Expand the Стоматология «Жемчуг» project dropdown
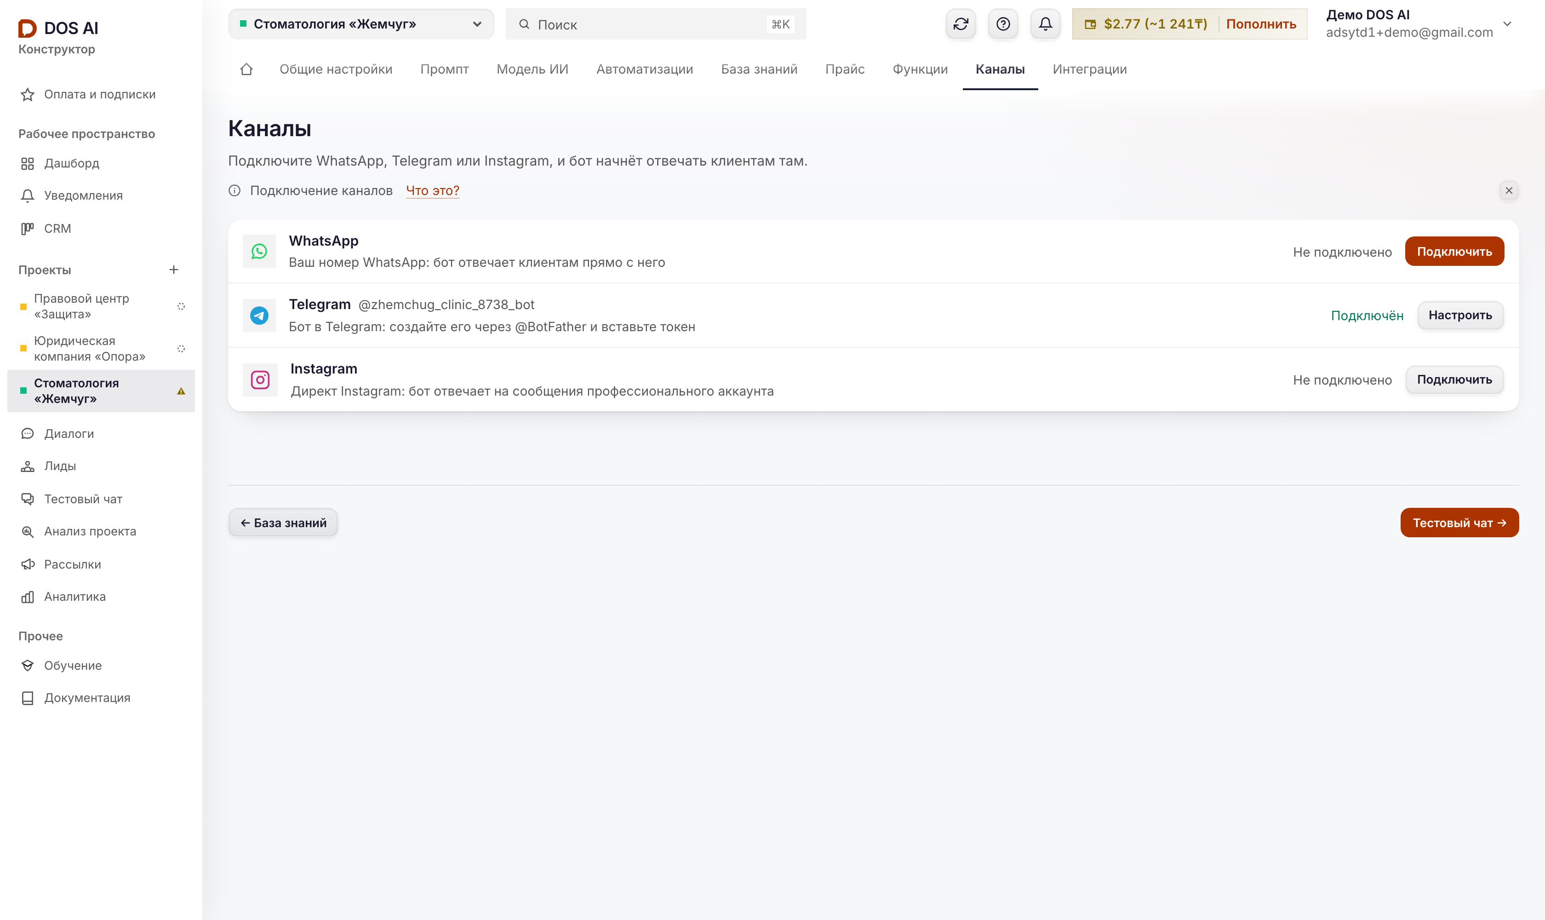The width and height of the screenshot is (1545, 920). point(360,24)
